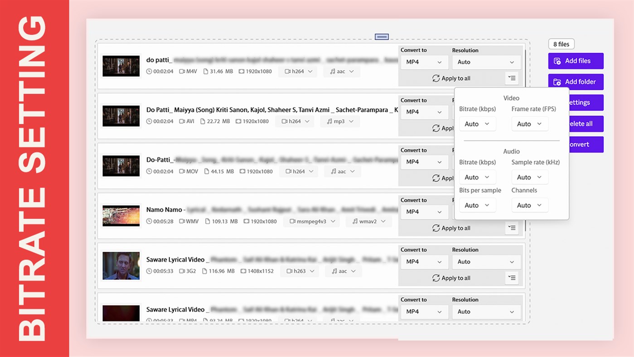The width and height of the screenshot is (634, 357).
Task: Click resolution text 1408x1152
Action: point(261,271)
